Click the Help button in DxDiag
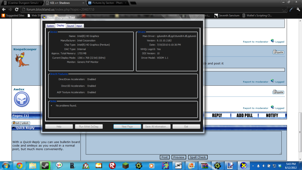Image resolution: width=302 pixels, height=170 pixels. [x=59, y=127]
